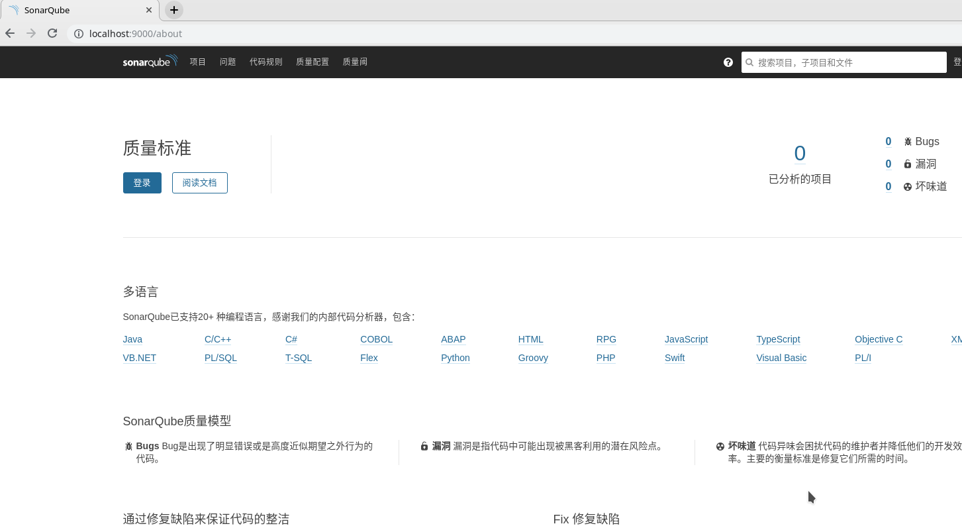Viewport: 962px width, 532px height.
Task: Go to 代码规则 page
Action: click(266, 62)
